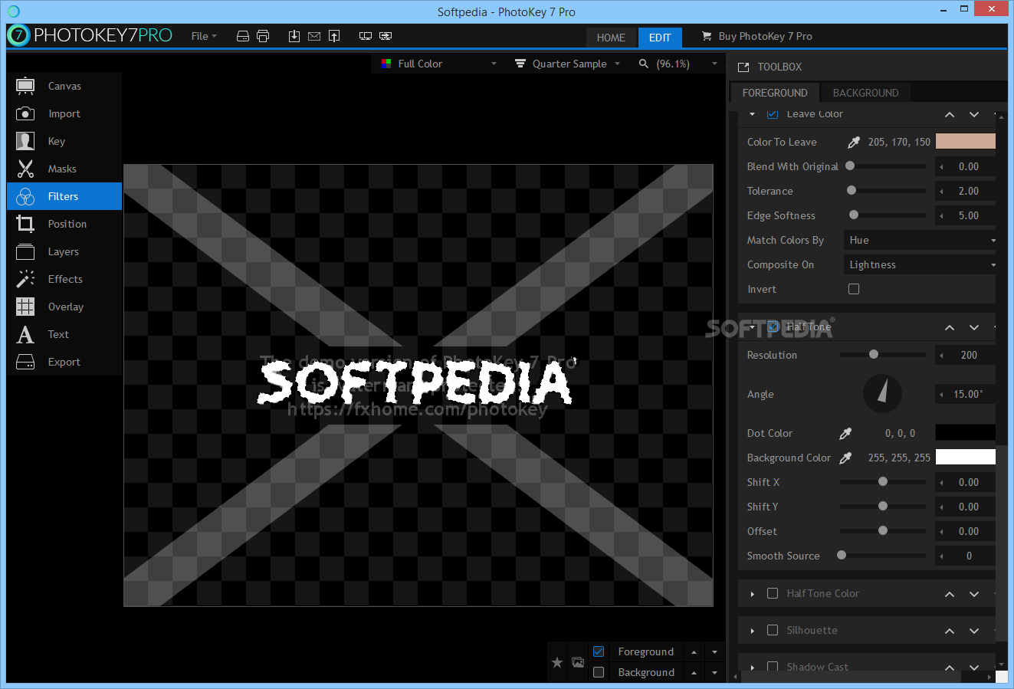Click the dual monitor display icon

click(x=386, y=36)
